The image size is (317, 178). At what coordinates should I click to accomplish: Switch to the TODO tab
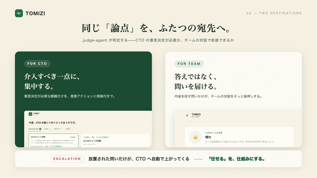pyautogui.click(x=48, y=129)
